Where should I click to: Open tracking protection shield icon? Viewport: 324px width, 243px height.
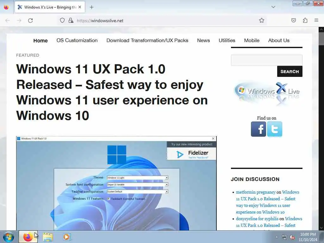62,20
